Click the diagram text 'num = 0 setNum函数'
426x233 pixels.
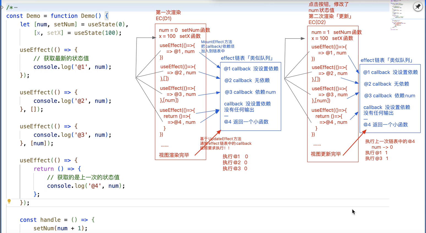(x=184, y=30)
